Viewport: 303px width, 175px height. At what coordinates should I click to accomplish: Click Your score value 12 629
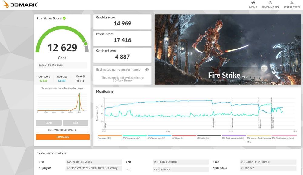click(x=43, y=81)
